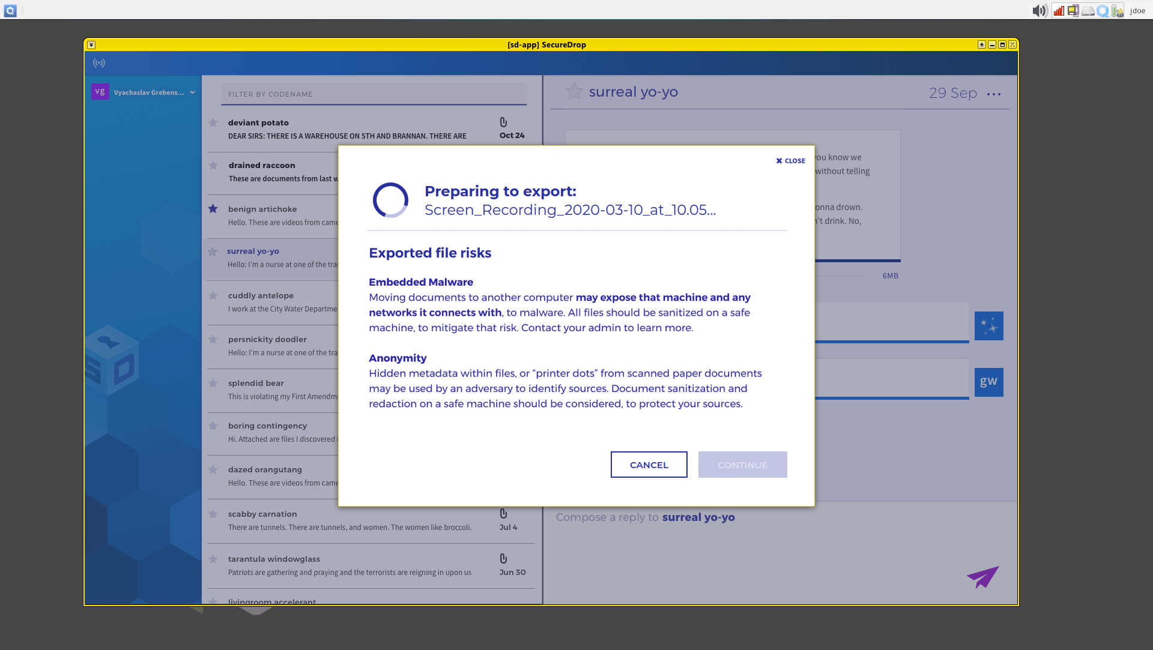Viewport: 1153px width, 650px height.
Task: Click the sparkle avatar badge on reply
Action: pos(988,326)
